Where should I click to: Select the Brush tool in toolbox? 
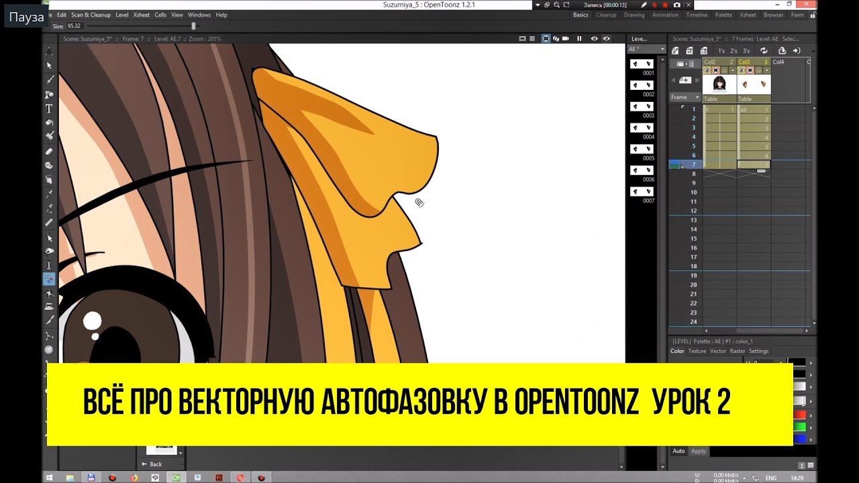(x=49, y=80)
